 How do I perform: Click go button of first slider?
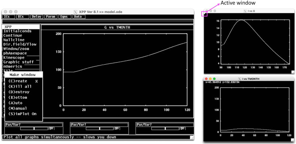pos(51,129)
